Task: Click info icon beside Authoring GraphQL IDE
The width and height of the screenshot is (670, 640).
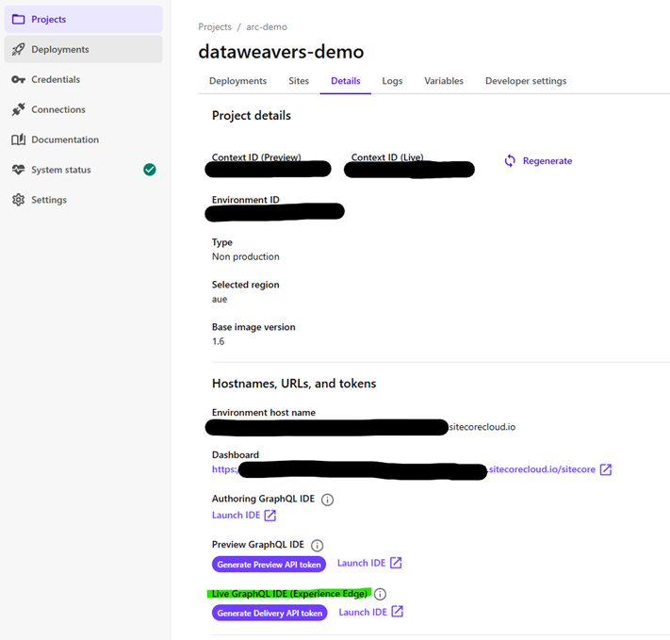Action: pos(328,500)
